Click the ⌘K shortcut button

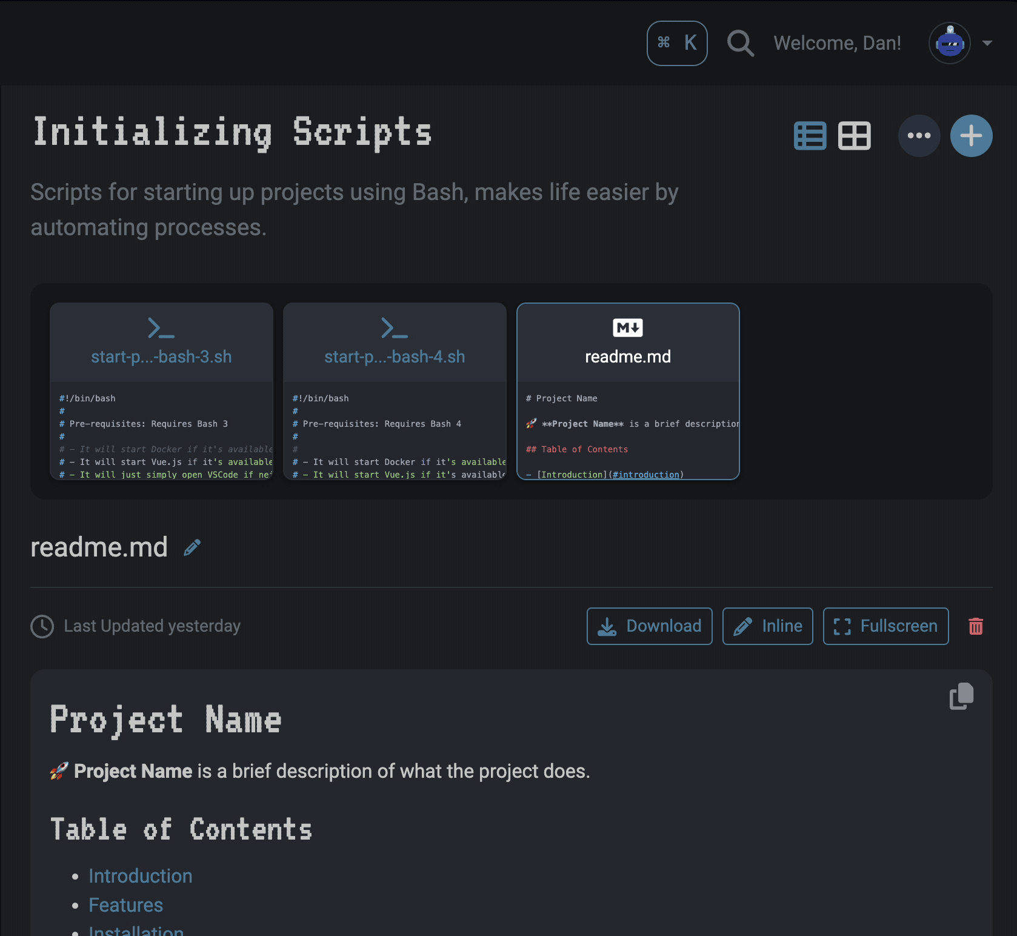point(677,43)
